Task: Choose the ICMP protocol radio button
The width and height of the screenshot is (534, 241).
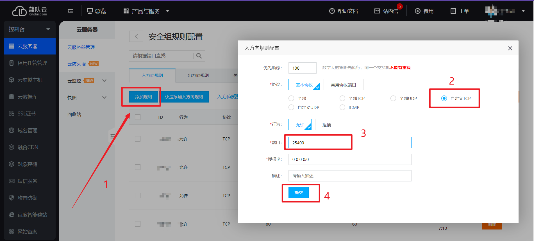Action: [x=342, y=107]
